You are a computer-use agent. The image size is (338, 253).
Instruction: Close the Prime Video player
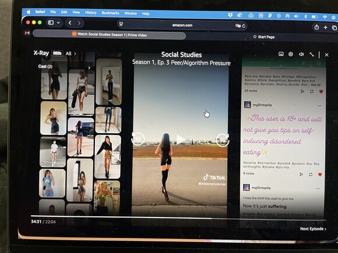326,55
